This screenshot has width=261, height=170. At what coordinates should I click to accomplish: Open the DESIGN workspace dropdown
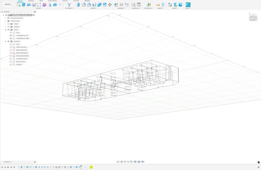coord(8,4)
